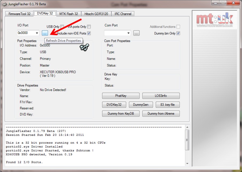The image size is (242, 172).
Task: Click the 'Refresh Drive Properties' tooltip
Action: point(63,41)
